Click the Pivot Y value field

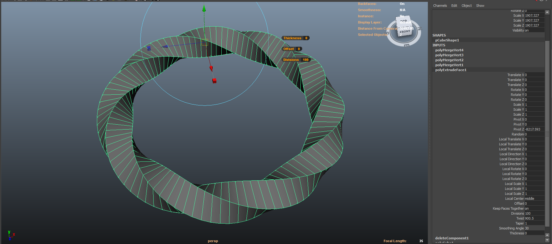(534, 124)
